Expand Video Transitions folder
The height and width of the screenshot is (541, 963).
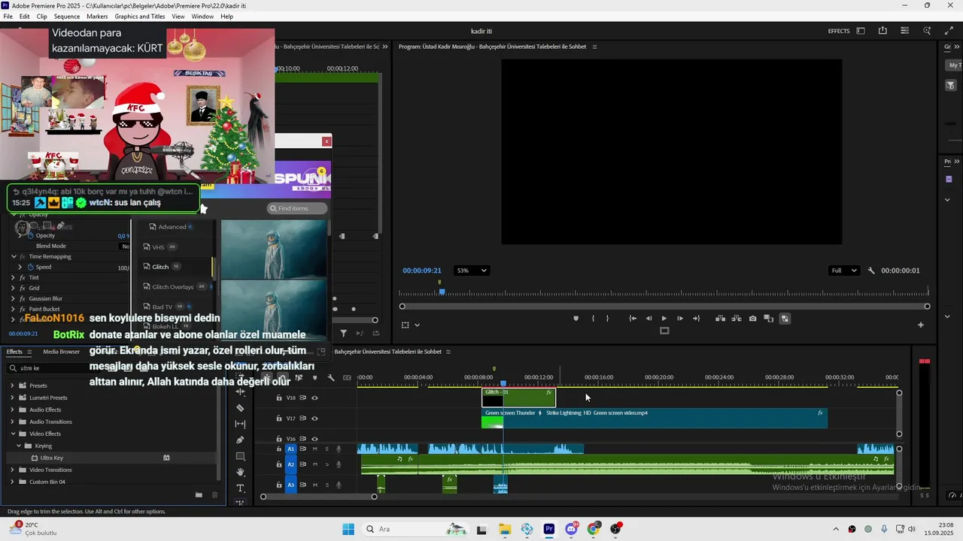pos(13,470)
